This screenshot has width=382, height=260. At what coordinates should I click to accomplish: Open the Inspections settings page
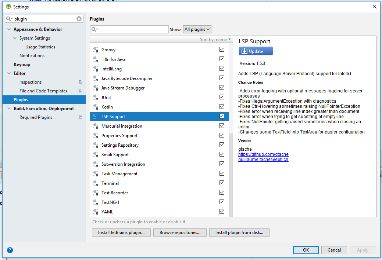pyautogui.click(x=31, y=82)
